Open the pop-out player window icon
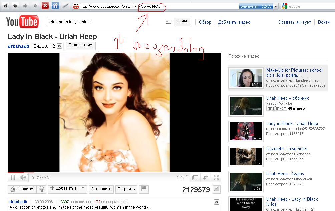 [x=195, y=178]
